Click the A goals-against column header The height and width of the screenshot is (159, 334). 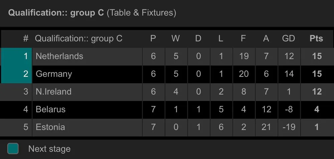(266, 39)
